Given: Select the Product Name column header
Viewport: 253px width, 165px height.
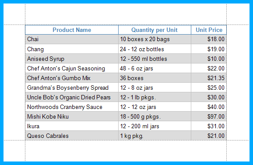Looking at the screenshot, I should (x=72, y=30).
